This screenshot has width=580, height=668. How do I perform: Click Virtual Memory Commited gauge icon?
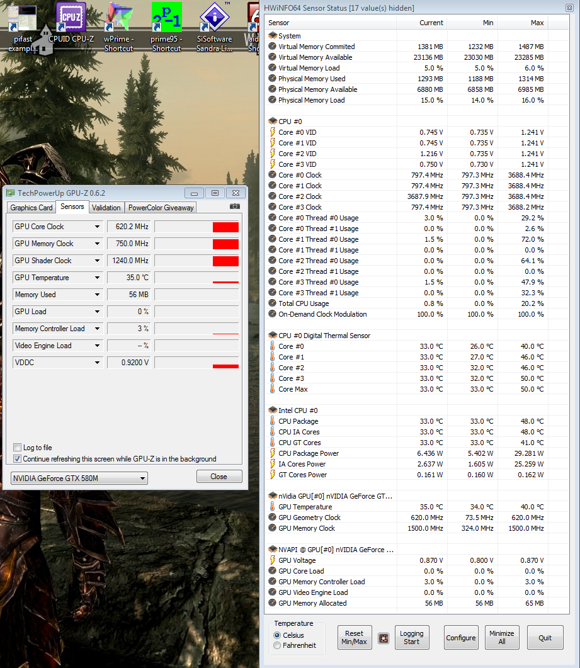[272, 47]
